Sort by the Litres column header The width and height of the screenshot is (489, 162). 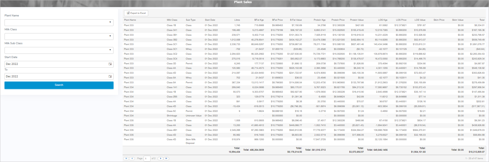pyautogui.click(x=237, y=20)
